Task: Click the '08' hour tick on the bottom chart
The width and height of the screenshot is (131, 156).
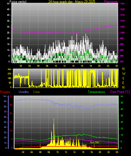Action: [x=49, y=152]
